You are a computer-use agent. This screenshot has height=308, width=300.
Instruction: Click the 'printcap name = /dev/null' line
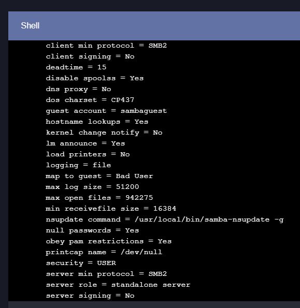(104, 252)
